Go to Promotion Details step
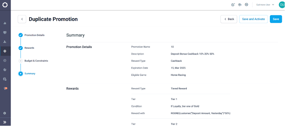The height and width of the screenshot is (126, 285). pos(34,35)
